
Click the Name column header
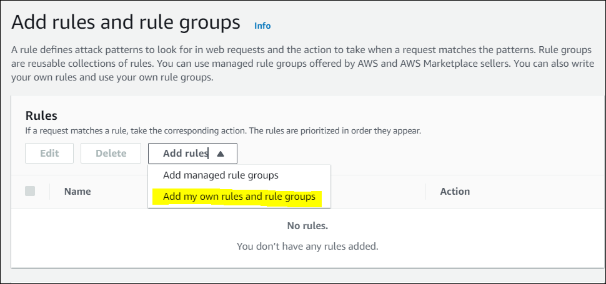(x=77, y=192)
